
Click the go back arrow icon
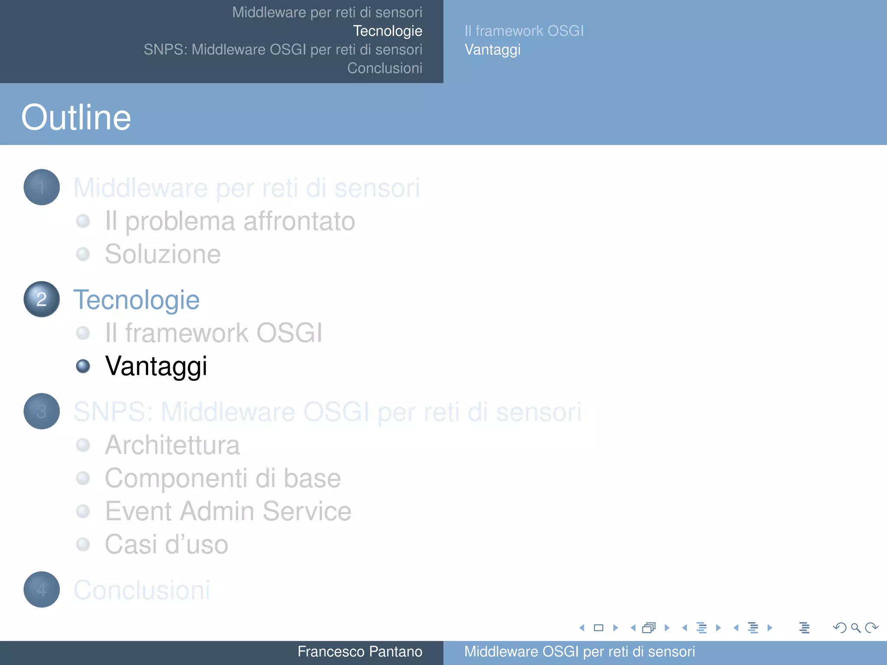pyautogui.click(x=839, y=627)
